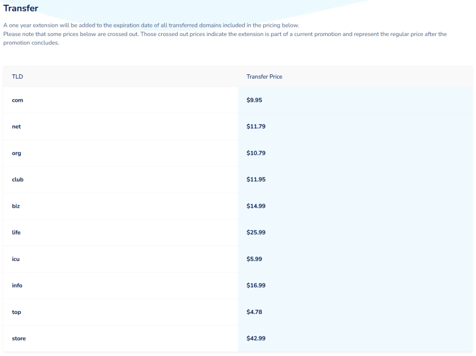
Task: Click the $4.78 price for top
Action: tap(254, 312)
